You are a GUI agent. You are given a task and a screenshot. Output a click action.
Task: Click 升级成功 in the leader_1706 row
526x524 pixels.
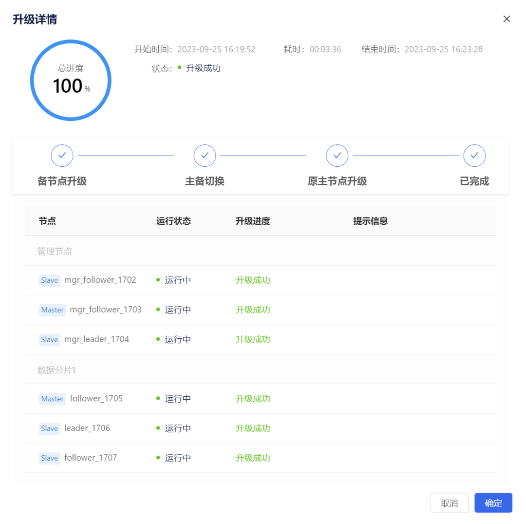[253, 428]
